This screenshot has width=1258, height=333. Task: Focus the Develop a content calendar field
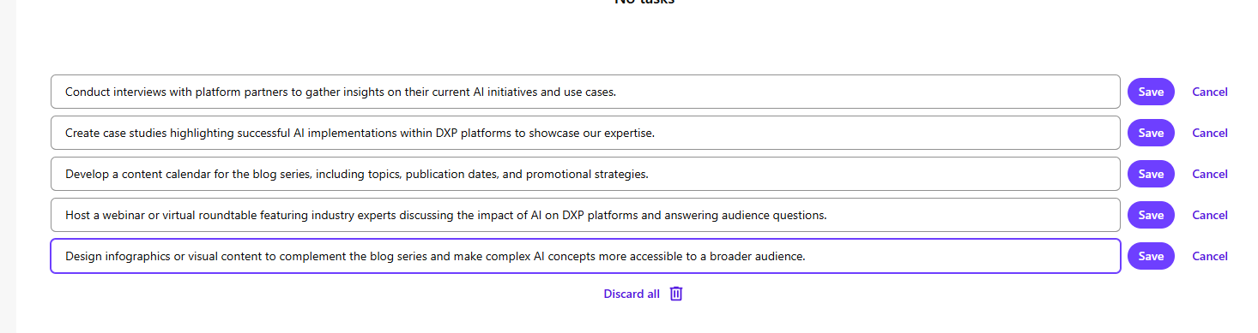point(585,174)
